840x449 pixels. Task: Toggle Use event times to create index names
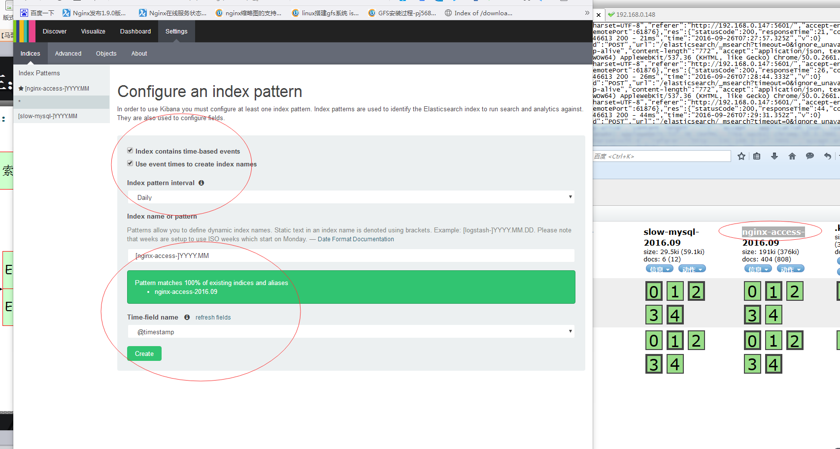point(130,163)
